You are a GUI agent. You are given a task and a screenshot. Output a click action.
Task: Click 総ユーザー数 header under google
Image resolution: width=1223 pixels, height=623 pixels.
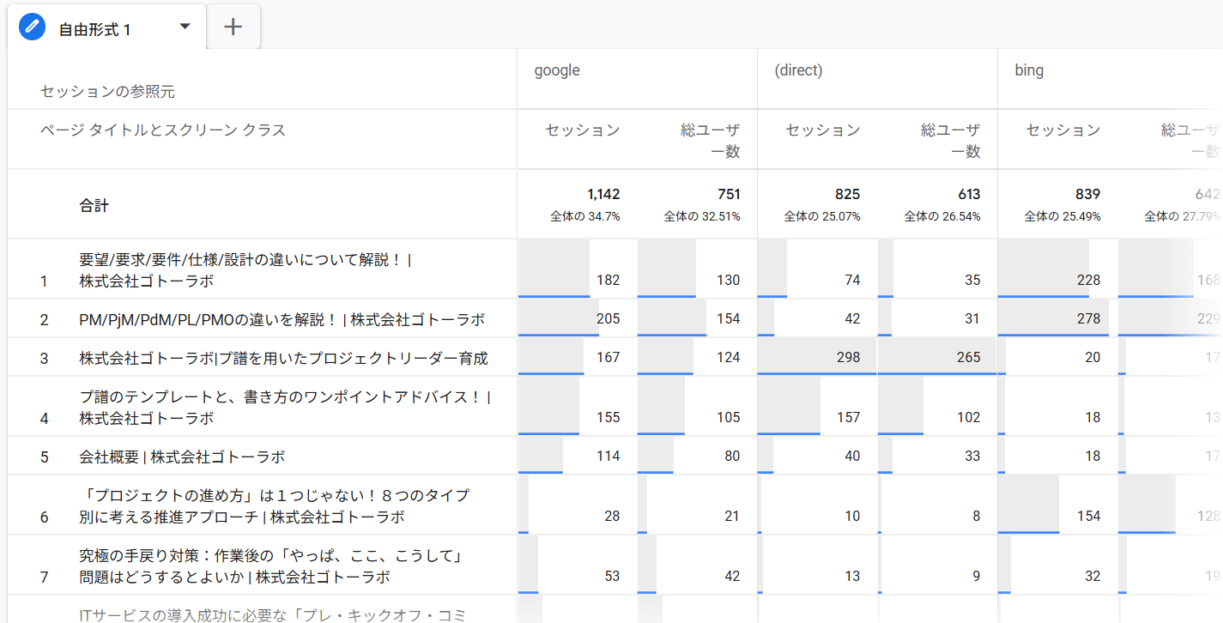(710, 141)
